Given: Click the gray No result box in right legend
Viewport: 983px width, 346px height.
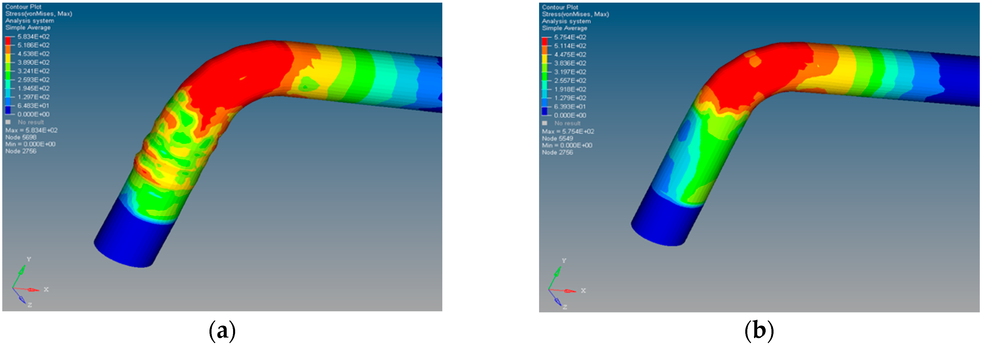Looking at the screenshot, I should point(545,123).
